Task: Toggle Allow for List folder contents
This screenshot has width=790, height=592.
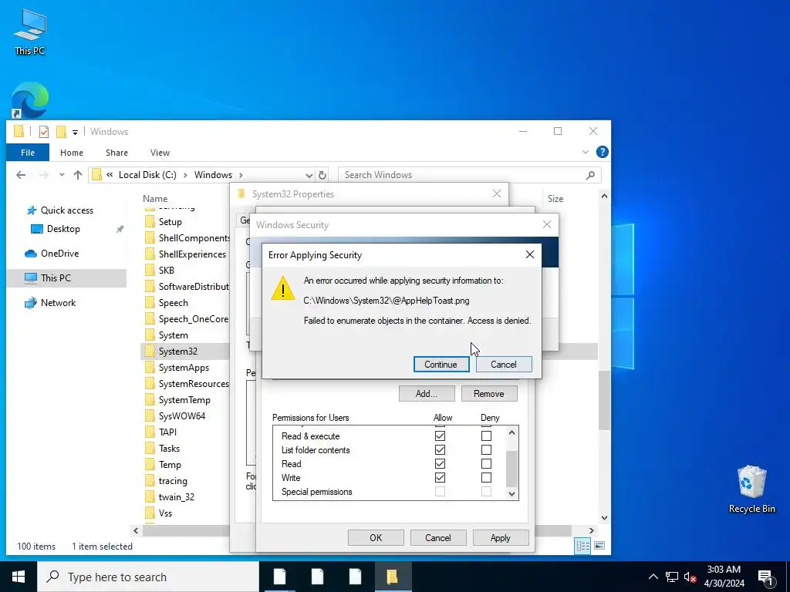Action: [440, 450]
